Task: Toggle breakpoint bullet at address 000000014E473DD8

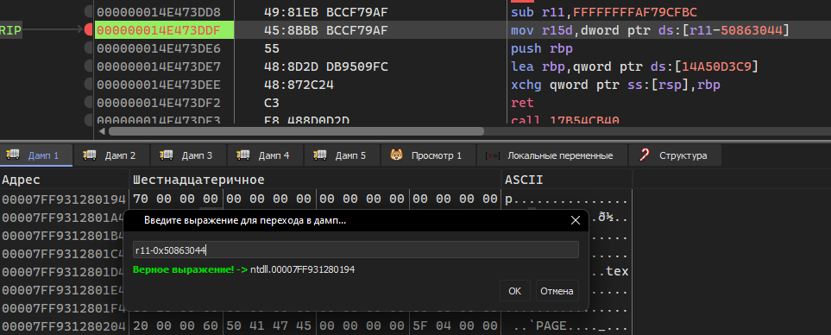Action: (x=89, y=12)
